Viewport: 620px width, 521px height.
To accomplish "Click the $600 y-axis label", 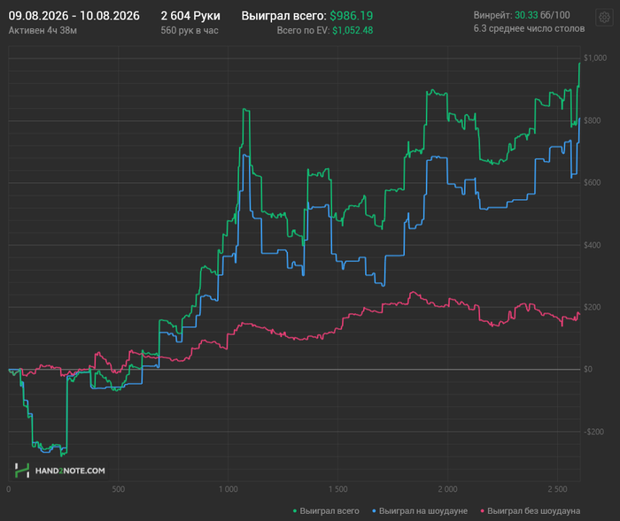I will pos(592,182).
